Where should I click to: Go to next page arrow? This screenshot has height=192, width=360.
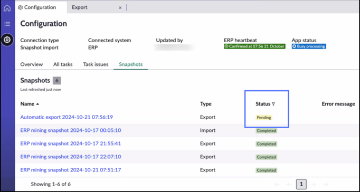314,184
